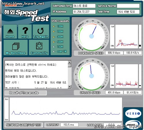
Task: Click the 491.8 kbps upload value
Action: (x=114, y=93)
